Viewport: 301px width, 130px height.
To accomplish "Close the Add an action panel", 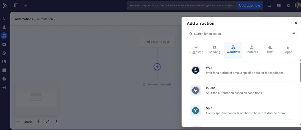I will 296,23.
